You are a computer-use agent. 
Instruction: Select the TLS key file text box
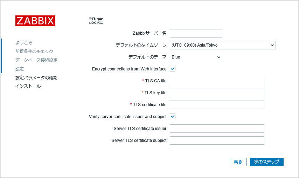pyautogui.click(x=217, y=93)
